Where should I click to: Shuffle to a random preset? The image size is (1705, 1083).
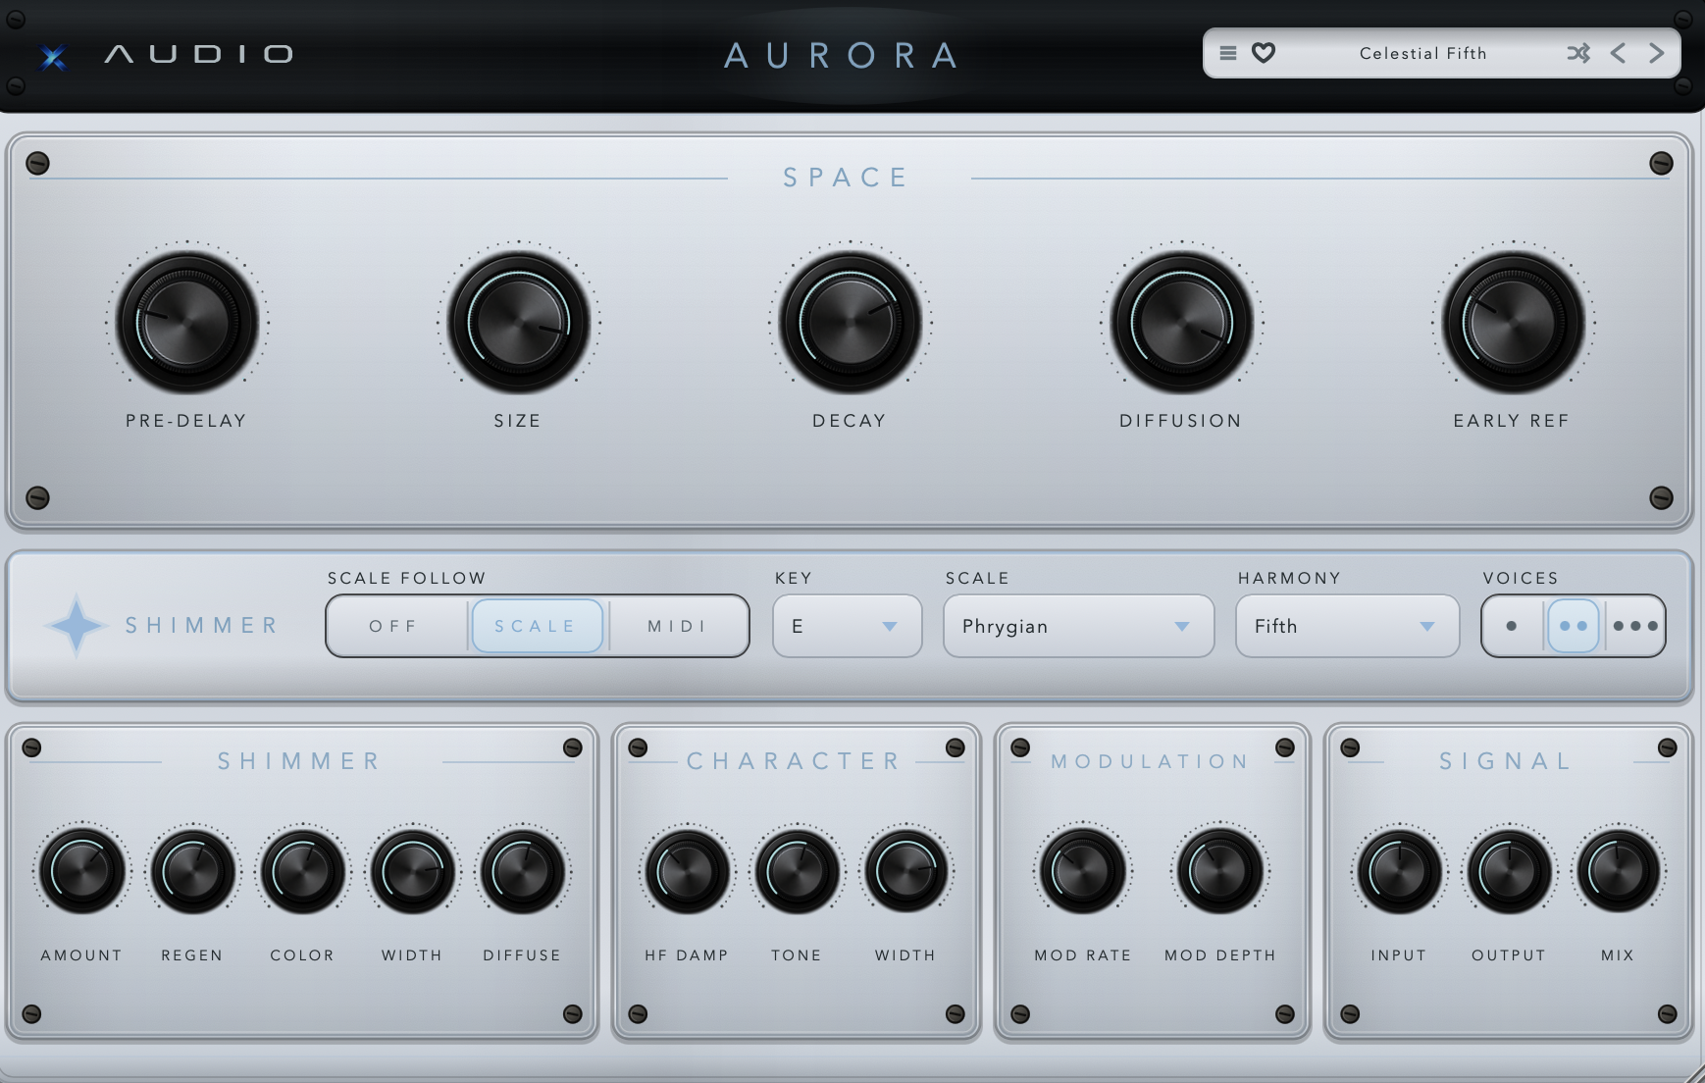1578,53
